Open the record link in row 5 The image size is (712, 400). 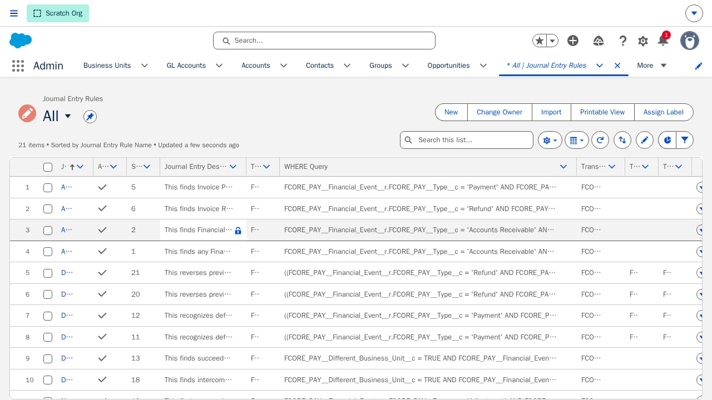pos(67,273)
